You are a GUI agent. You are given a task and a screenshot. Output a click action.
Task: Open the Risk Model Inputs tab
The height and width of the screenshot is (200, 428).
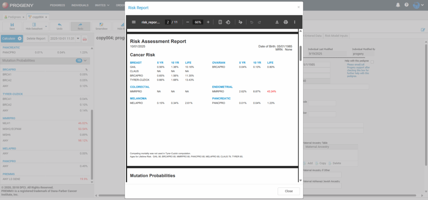tap(336, 36)
